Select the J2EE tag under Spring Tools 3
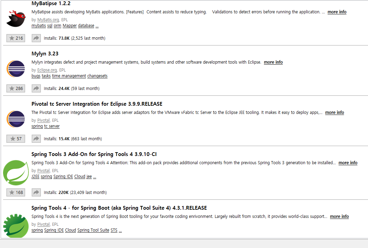368x248 pixels. coord(36,177)
